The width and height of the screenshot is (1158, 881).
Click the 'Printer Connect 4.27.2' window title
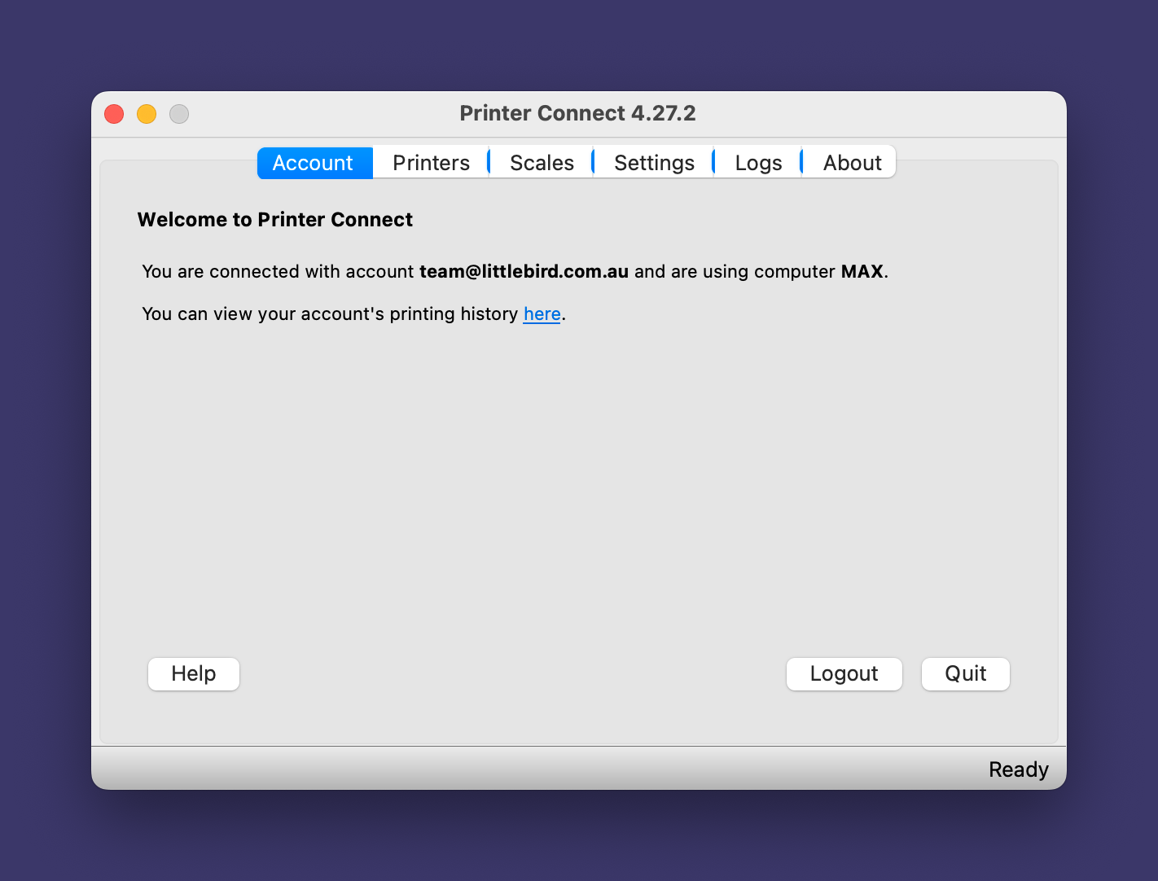577,113
